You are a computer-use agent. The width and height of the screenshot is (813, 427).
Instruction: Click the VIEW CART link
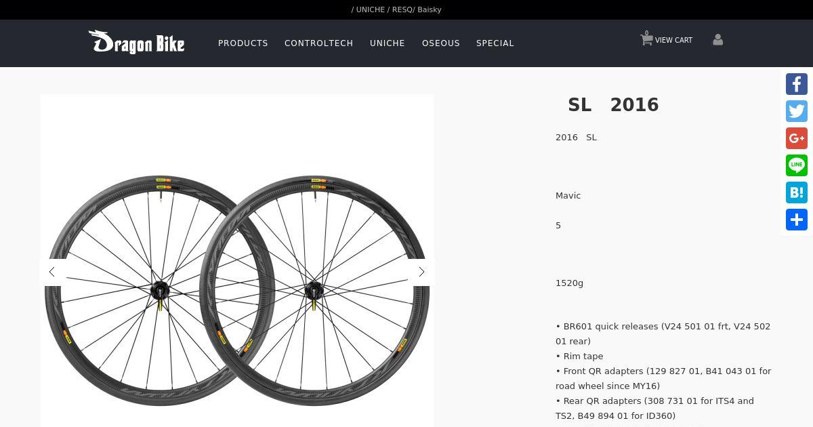coord(673,41)
